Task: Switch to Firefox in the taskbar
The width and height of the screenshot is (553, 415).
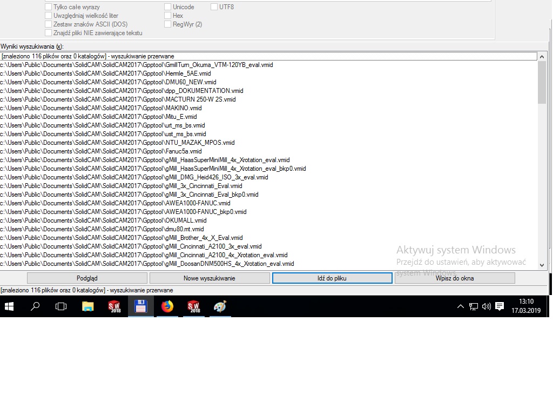Action: tap(167, 306)
